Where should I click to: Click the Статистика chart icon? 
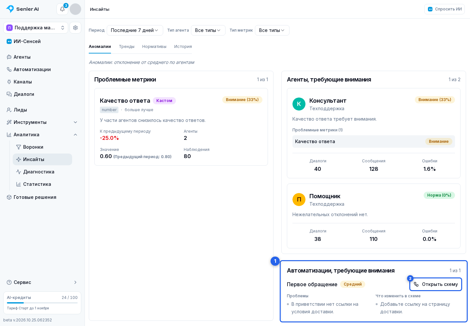(19, 184)
